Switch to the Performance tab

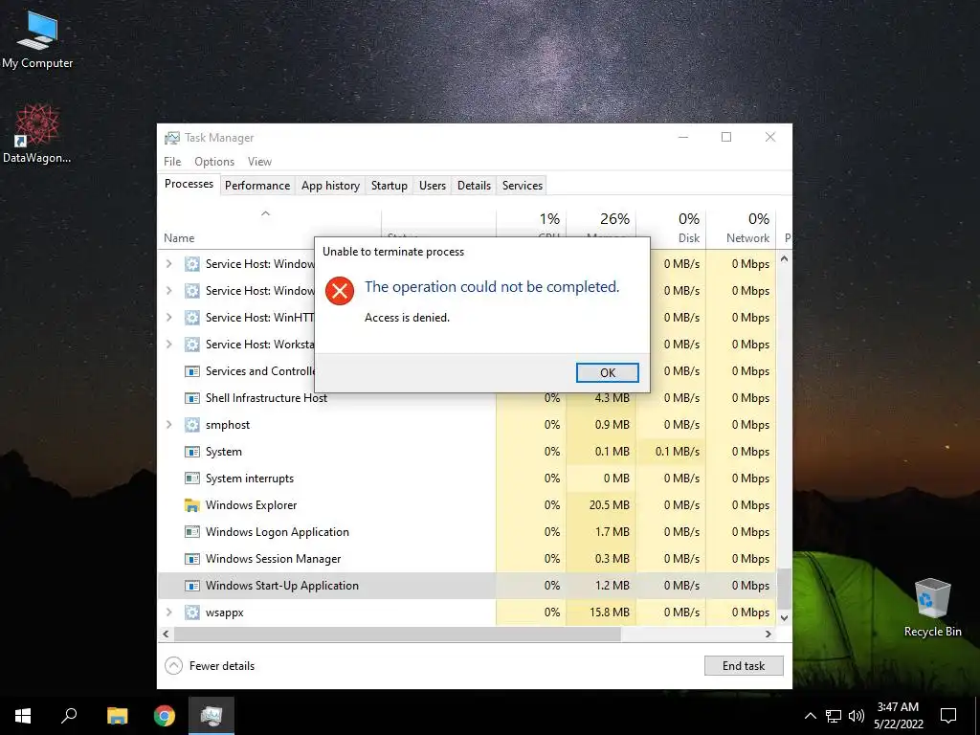pos(257,186)
